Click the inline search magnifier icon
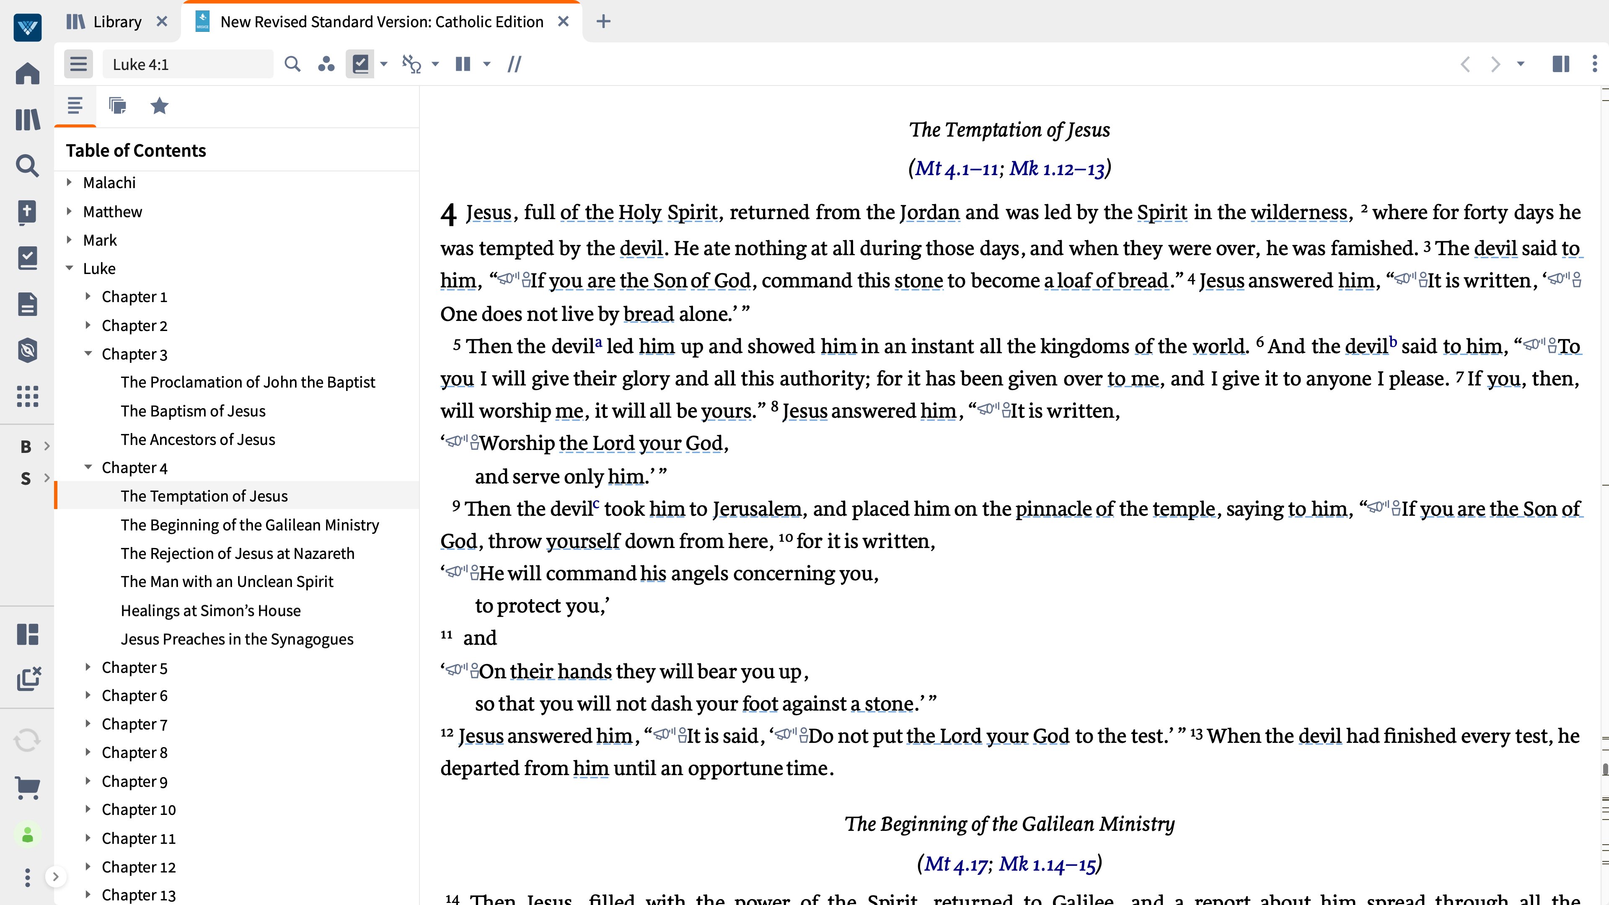This screenshot has height=905, width=1609. 292,64
